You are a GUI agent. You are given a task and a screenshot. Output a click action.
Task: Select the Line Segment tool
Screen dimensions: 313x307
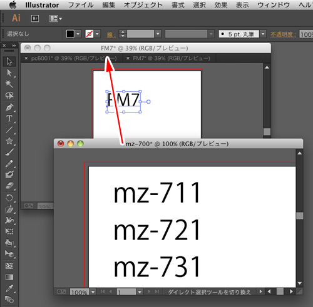[x=9, y=129]
